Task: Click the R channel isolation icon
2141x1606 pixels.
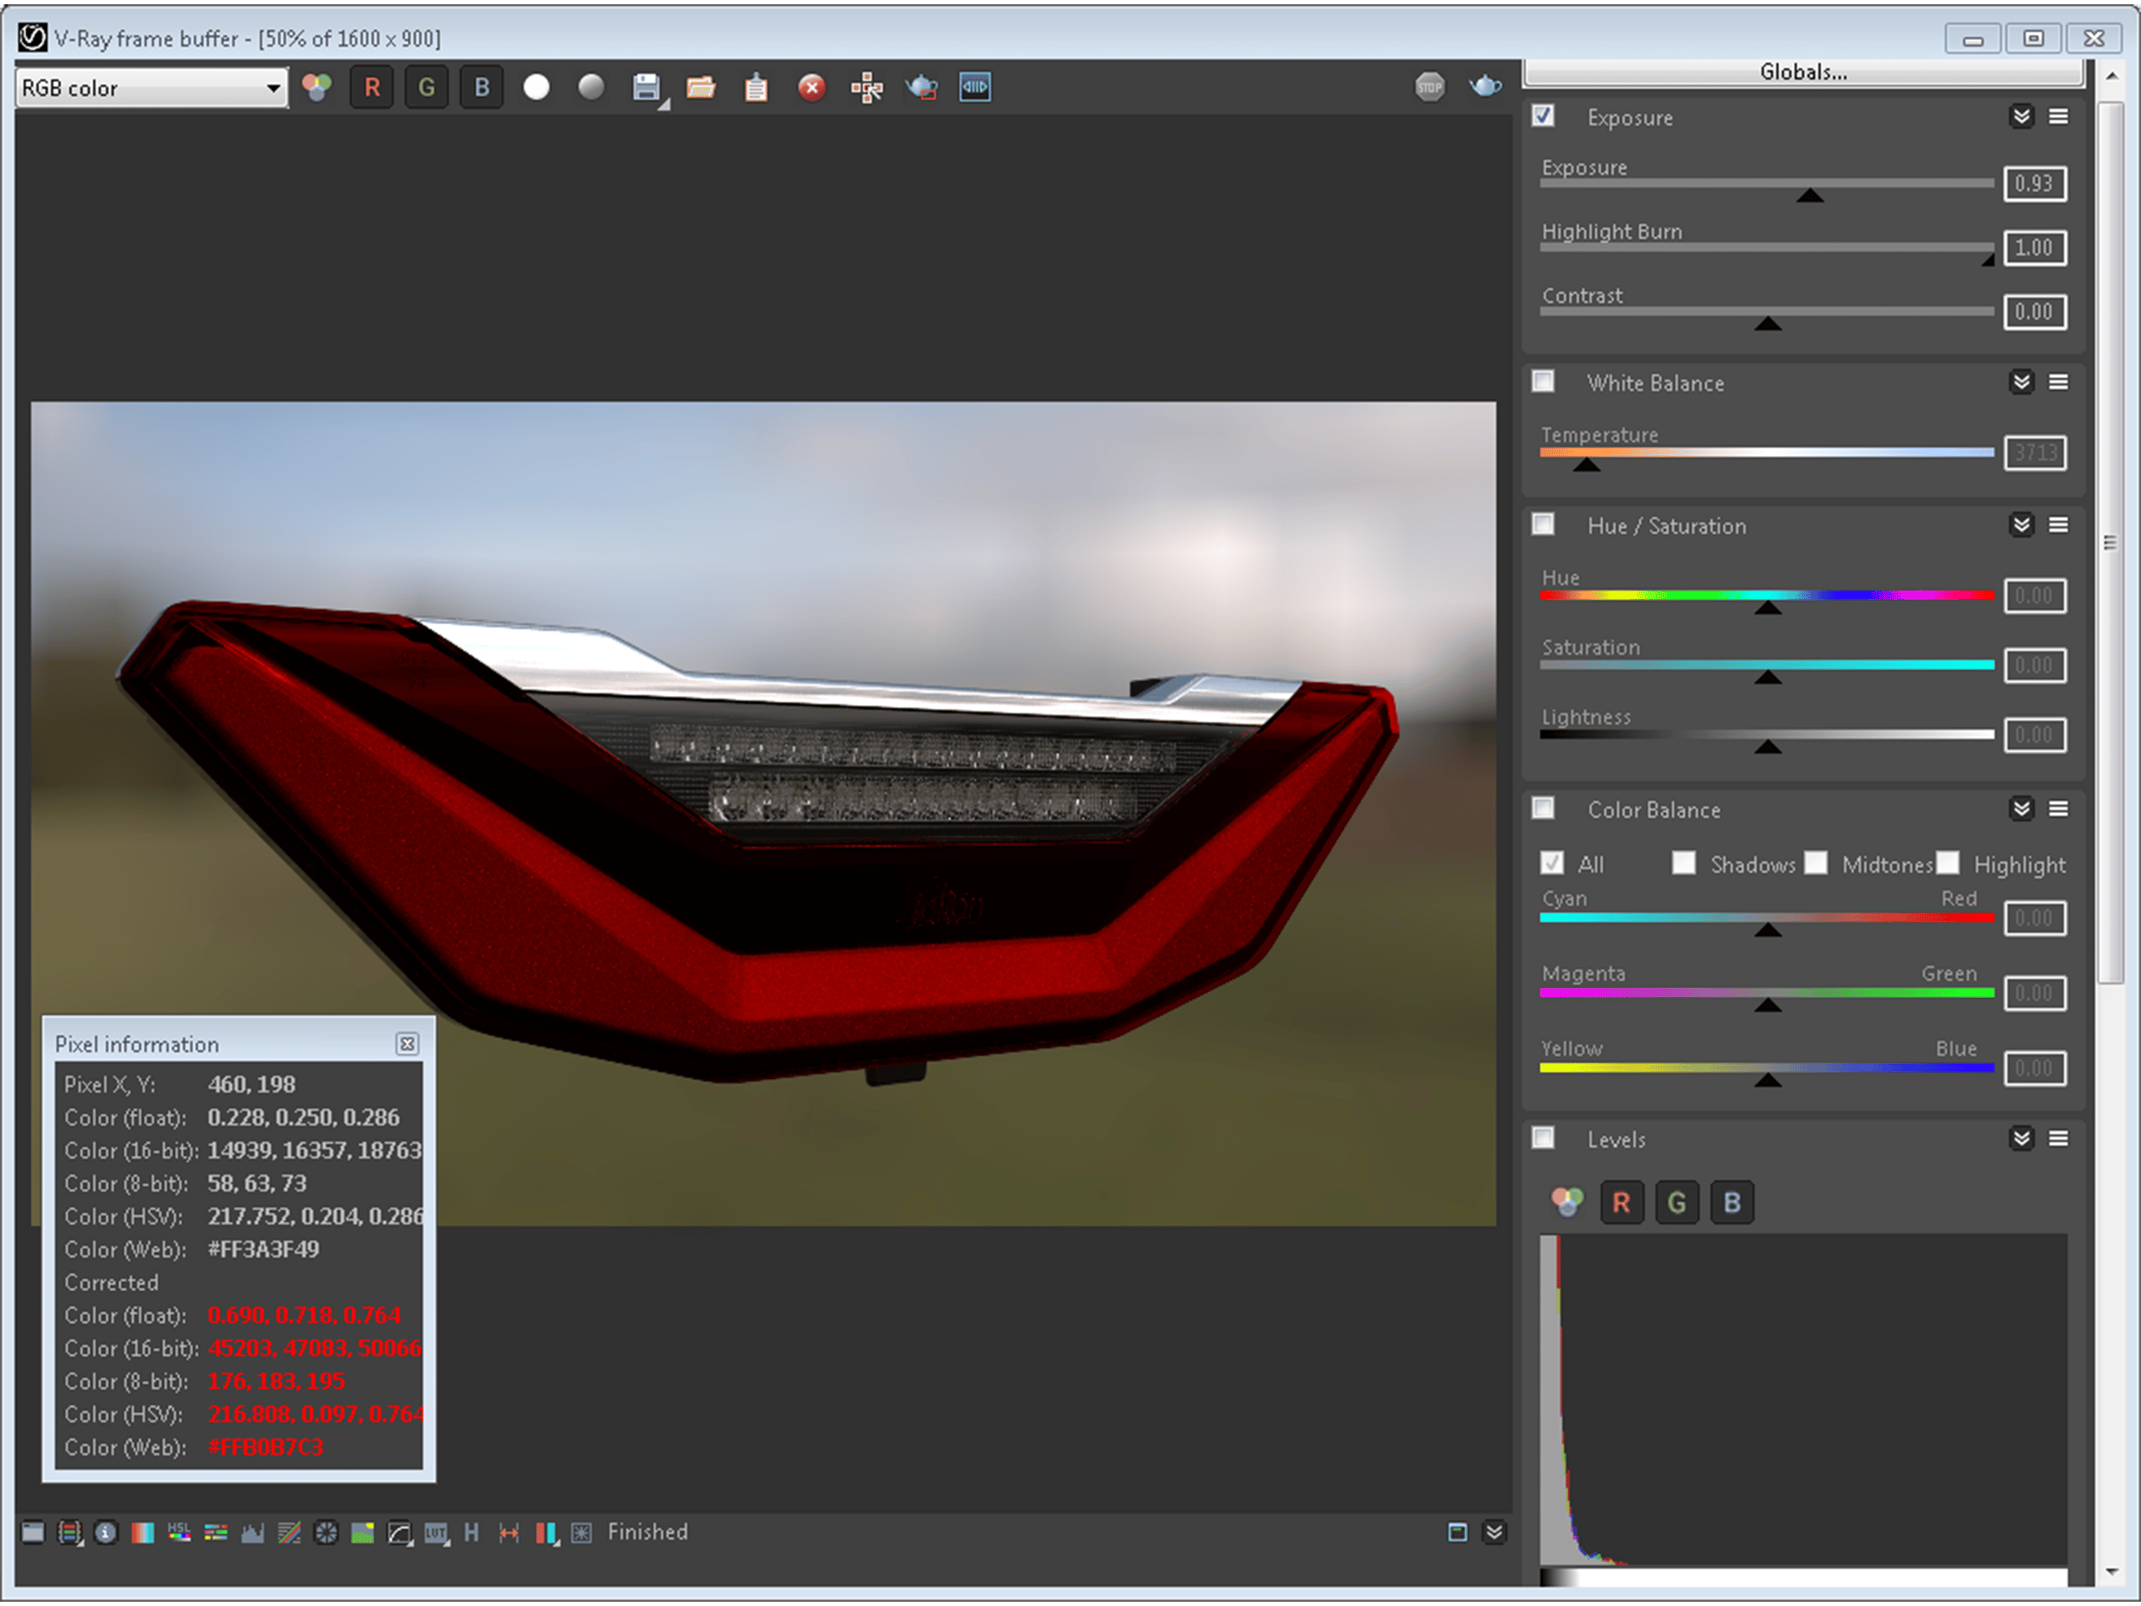Action: (x=372, y=88)
